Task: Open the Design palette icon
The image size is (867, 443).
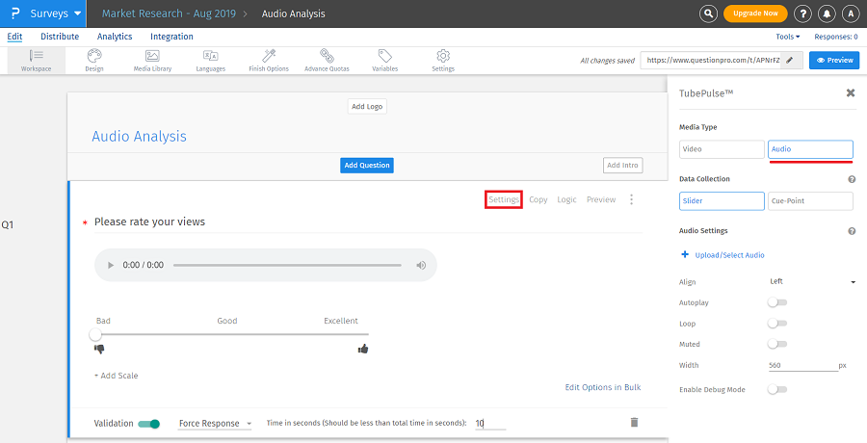Action: (93, 57)
